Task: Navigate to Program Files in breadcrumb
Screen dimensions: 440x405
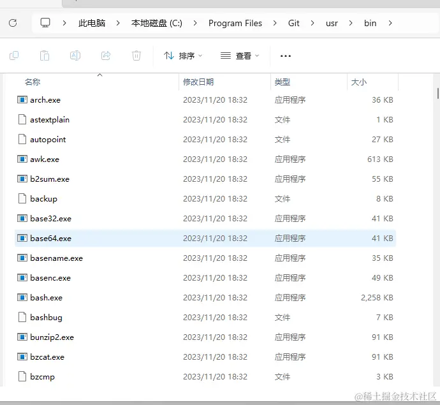Action: 235,23
